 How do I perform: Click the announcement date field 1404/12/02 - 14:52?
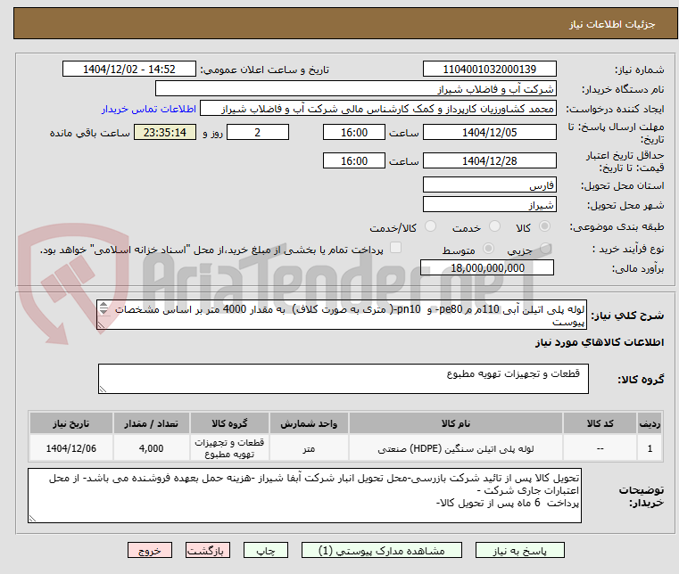pos(129,70)
